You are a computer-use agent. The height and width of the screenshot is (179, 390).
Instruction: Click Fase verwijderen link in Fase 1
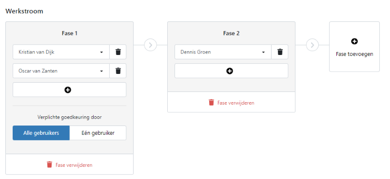74,165
